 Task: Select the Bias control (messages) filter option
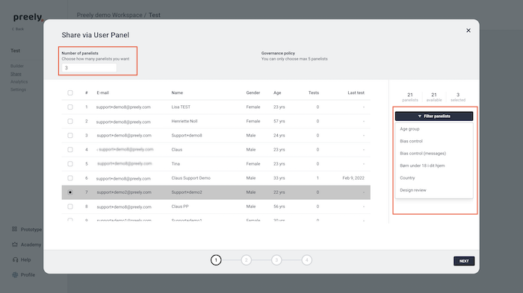[423, 154]
